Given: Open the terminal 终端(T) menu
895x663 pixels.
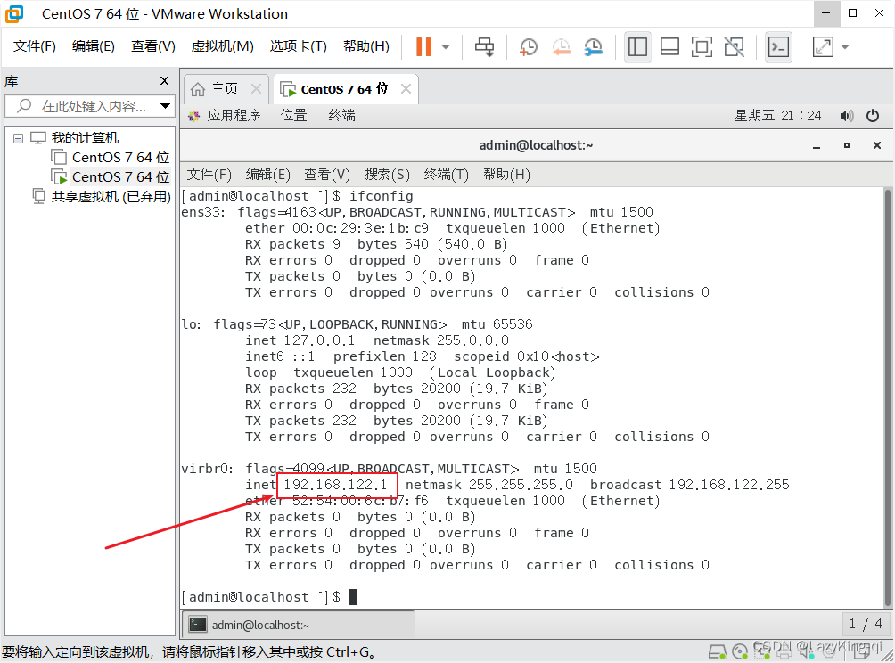Looking at the screenshot, I should pyautogui.click(x=447, y=174).
